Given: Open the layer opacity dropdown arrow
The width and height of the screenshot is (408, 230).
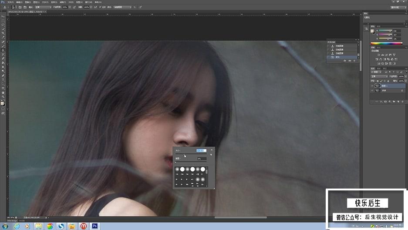Looking at the screenshot, I should 406,76.
